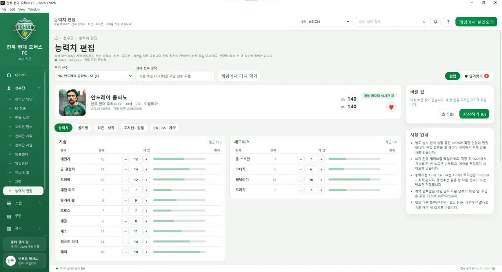Click the 헤더 attribute bar
This screenshot has width=502, height=272.
[x=179, y=252]
